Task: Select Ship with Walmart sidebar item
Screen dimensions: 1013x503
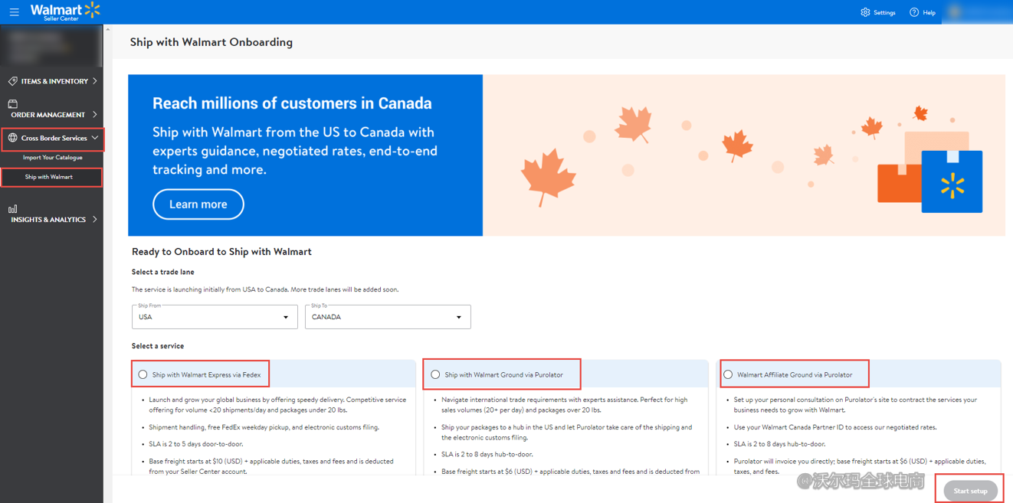Action: coord(49,177)
